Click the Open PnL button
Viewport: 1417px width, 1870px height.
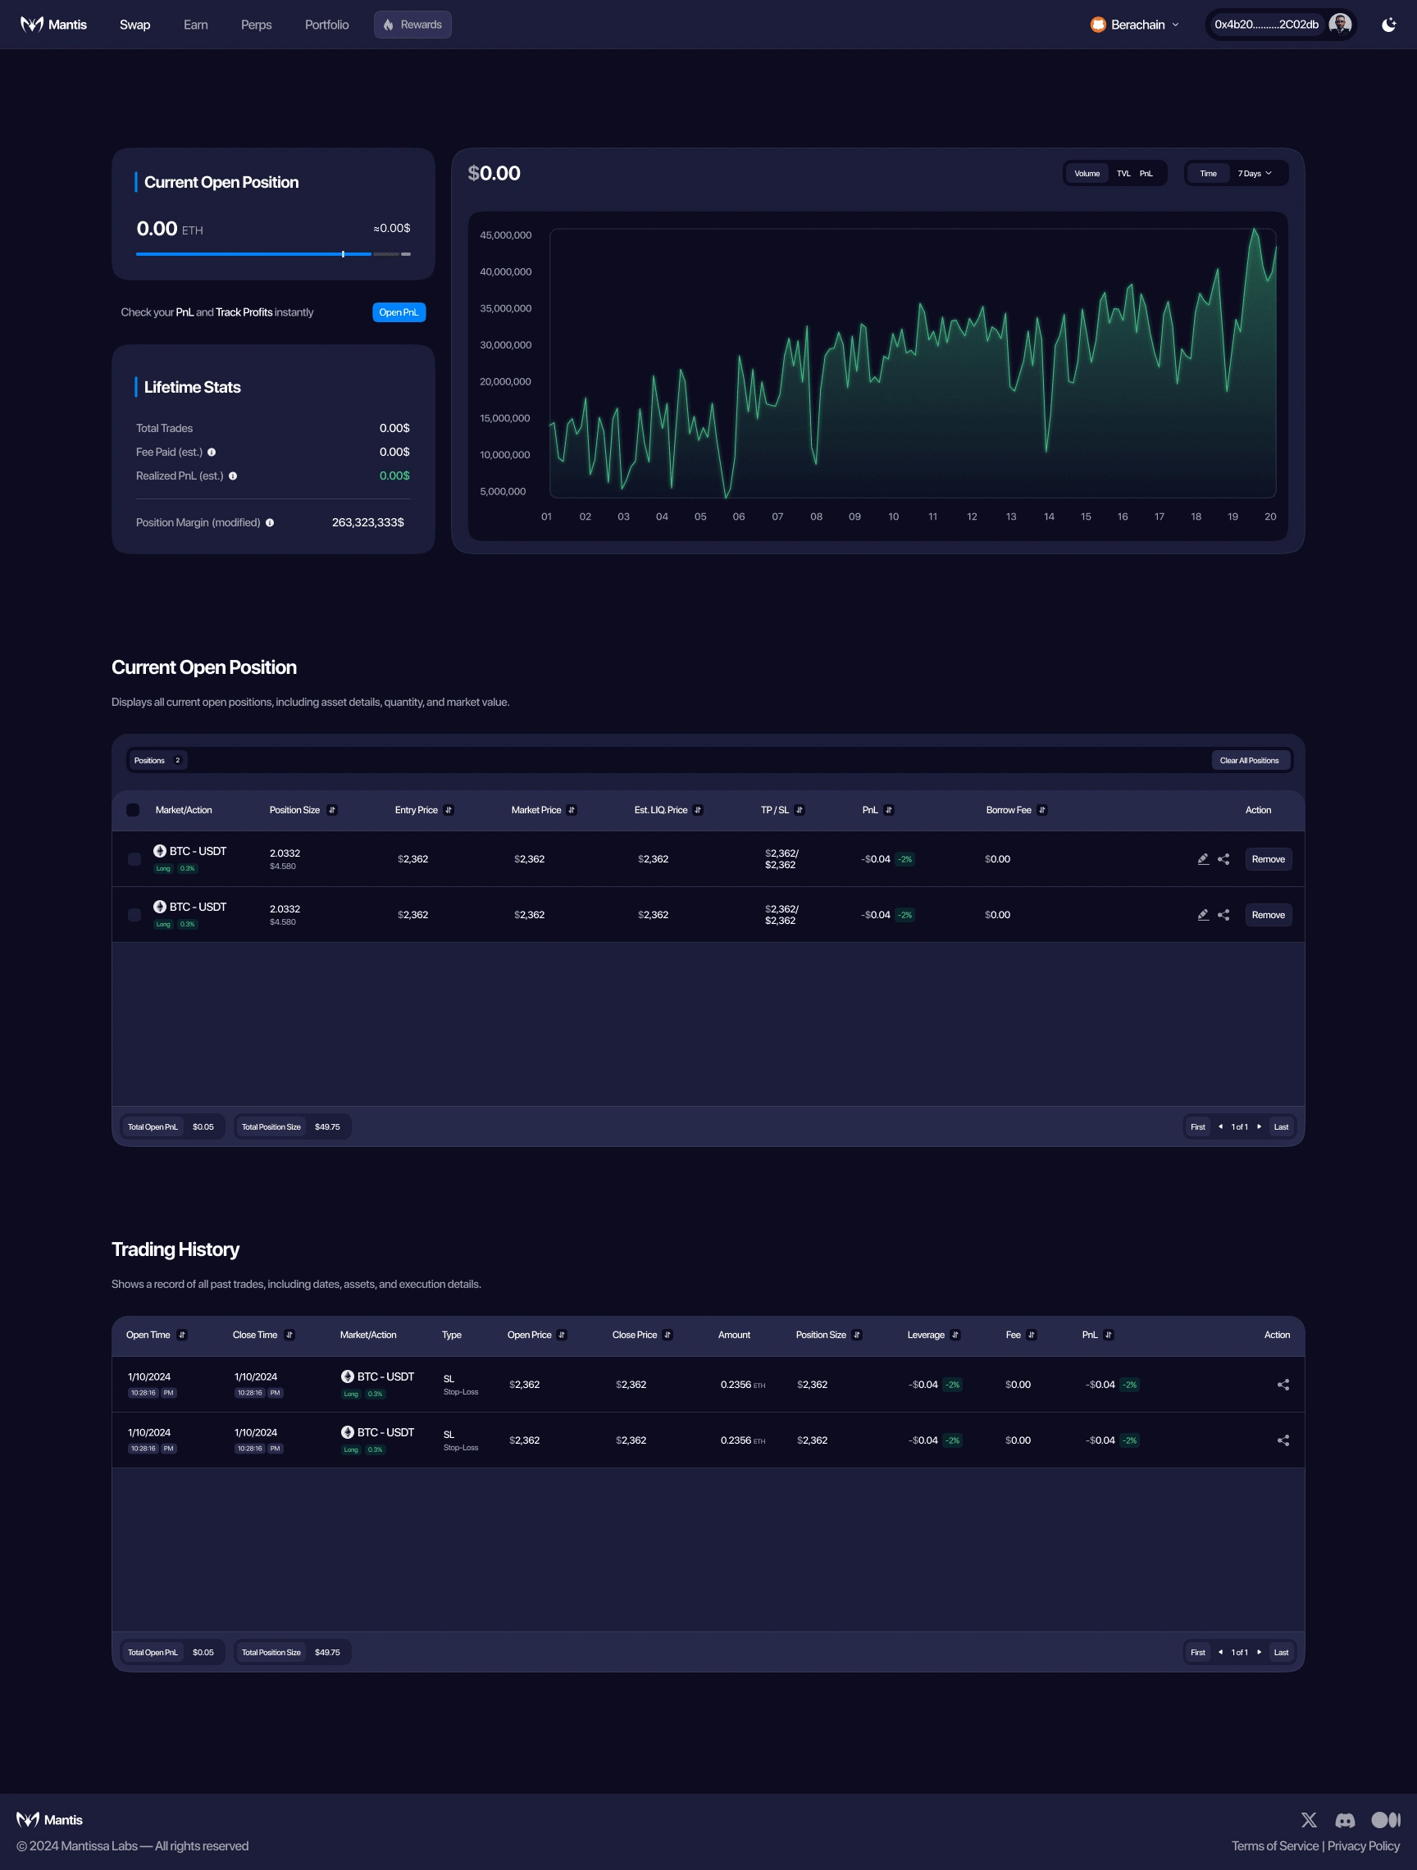tap(399, 312)
